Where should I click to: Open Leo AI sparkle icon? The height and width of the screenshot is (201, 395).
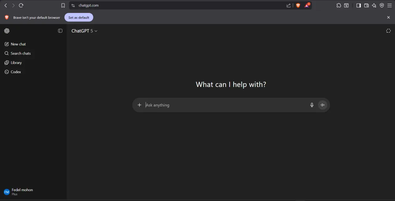click(x=374, y=5)
